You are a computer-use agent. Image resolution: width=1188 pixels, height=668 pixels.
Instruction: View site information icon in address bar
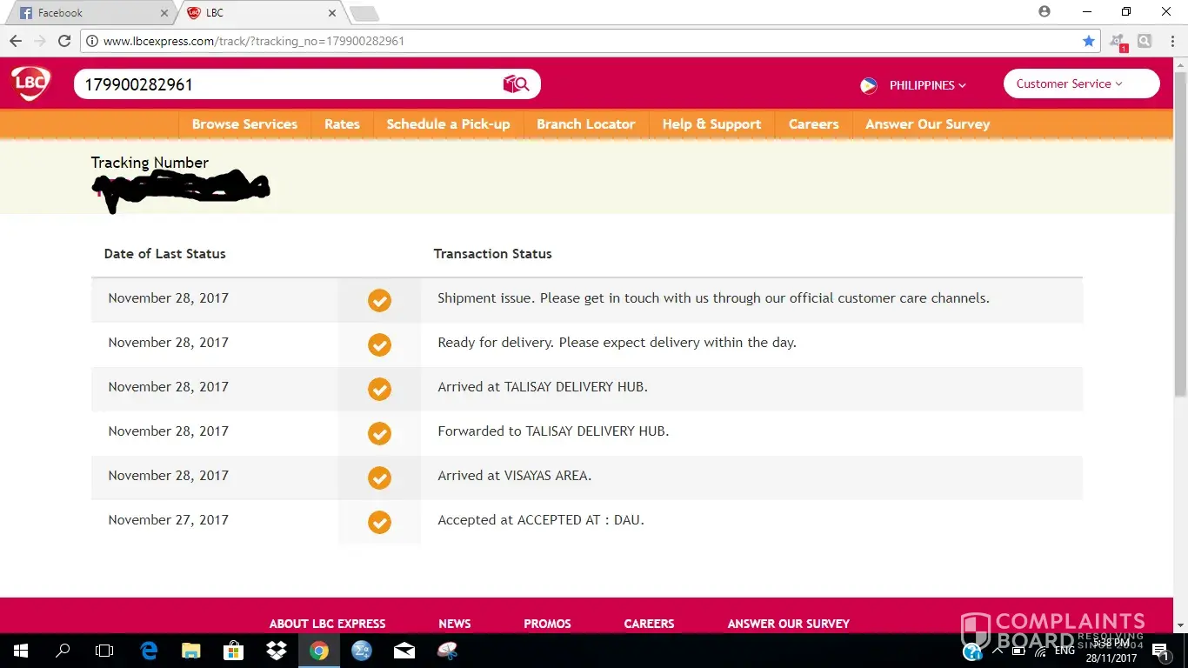coord(92,41)
